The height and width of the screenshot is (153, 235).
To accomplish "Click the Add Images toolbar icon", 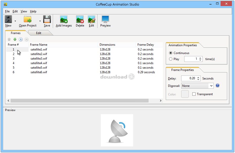I will tap(64, 19).
